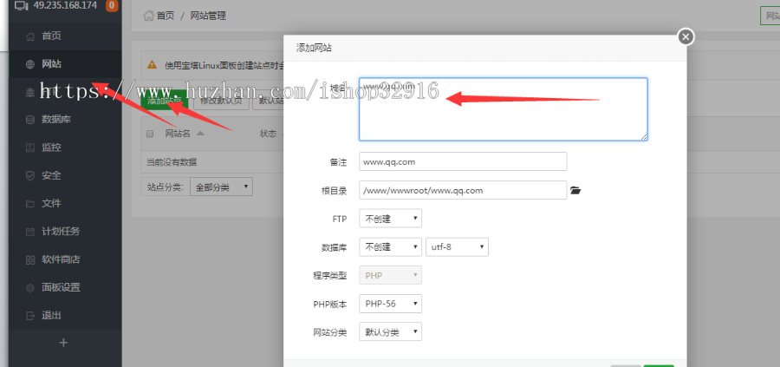Open the utf-8 encoding dropdown
Screen dimensions: 780x367
457,247
